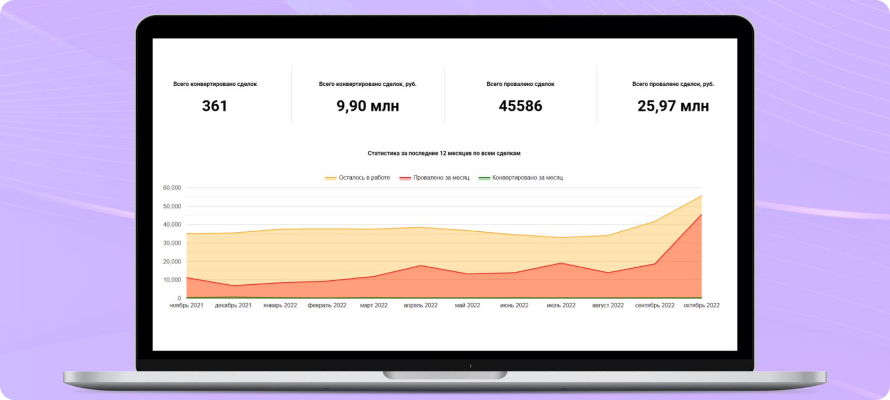Select the 9,90 млн converted revenue value

point(368,106)
